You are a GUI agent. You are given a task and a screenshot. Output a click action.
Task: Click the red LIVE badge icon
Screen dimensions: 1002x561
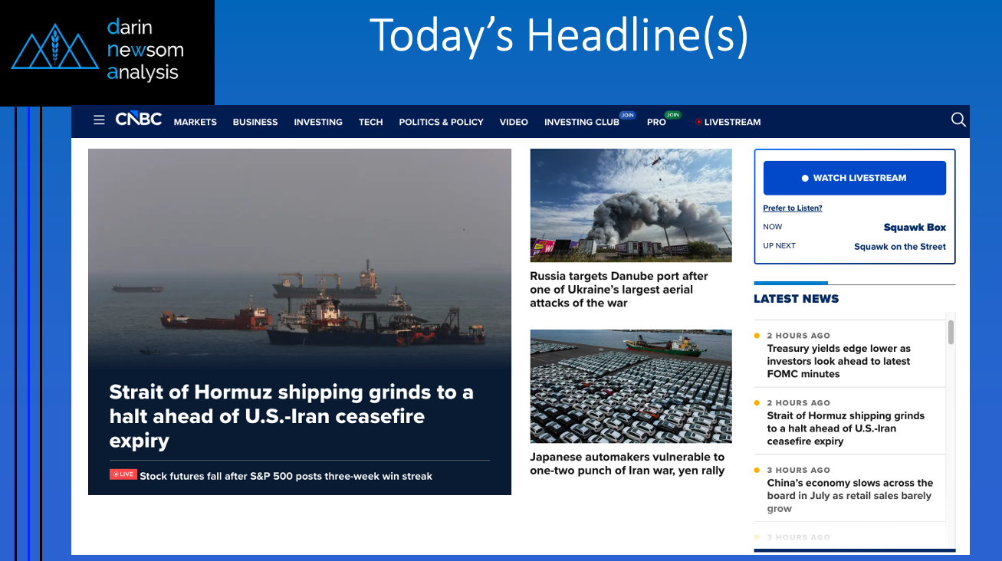pos(123,474)
